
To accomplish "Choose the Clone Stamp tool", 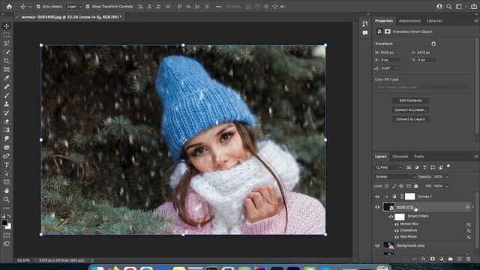I will point(7,103).
